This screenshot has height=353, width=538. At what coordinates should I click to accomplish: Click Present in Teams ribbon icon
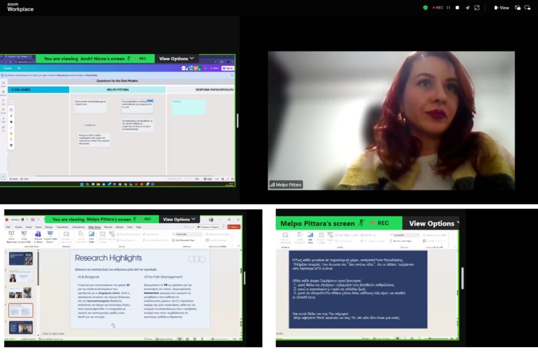(38, 238)
